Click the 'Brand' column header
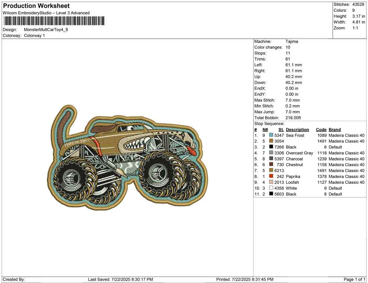Screen dimensions: 368x283 tap(335, 130)
